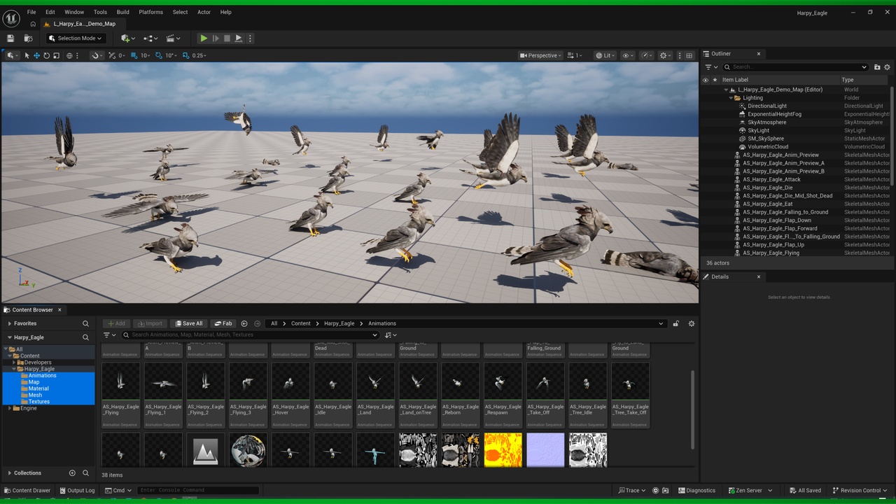Open the Actor menu
Screen dimensions: 896x504
[204, 12]
